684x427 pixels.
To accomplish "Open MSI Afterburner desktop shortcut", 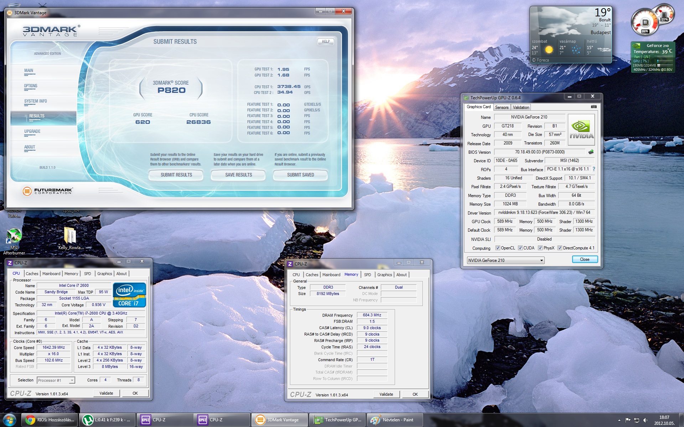I will tap(14, 237).
